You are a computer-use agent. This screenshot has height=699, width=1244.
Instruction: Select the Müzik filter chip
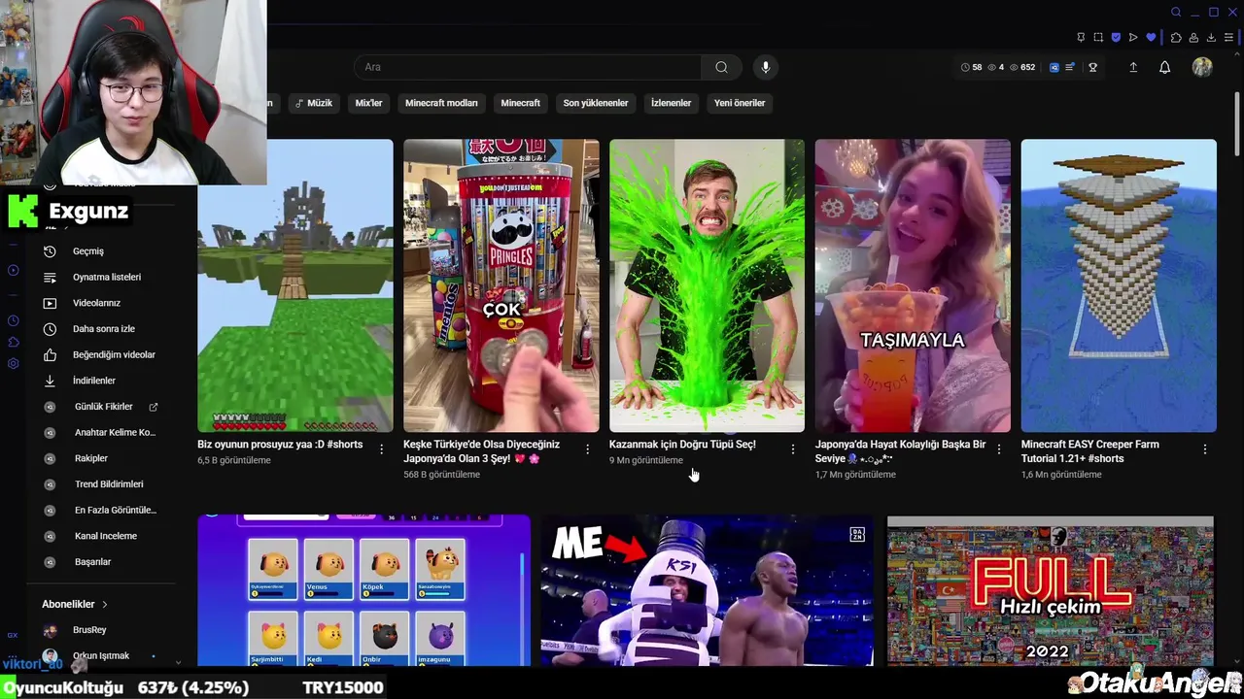[314, 103]
